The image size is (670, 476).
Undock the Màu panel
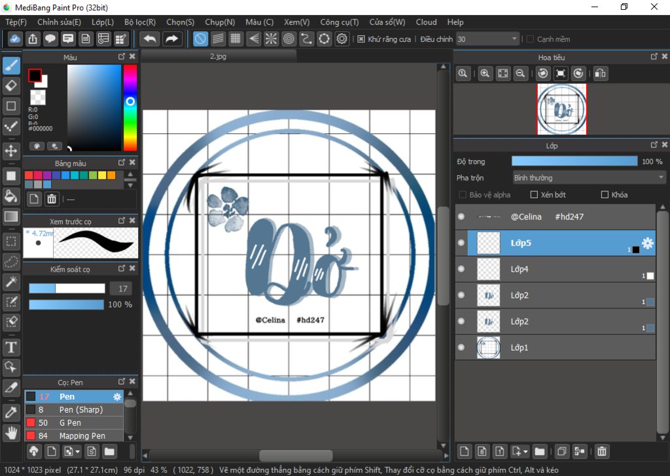[122, 56]
